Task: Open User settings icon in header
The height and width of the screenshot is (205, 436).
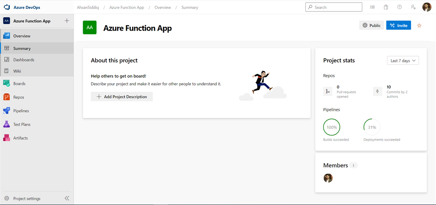Action: pos(413,7)
